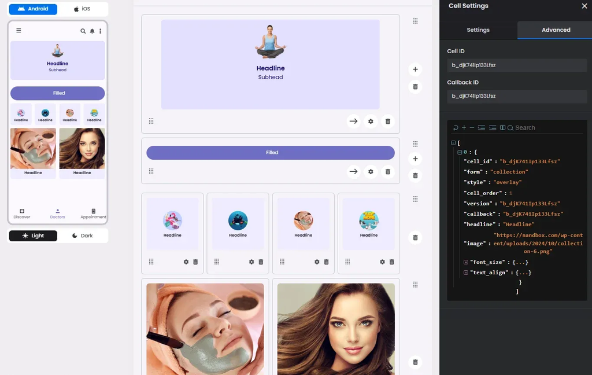Delete the four-icon row using trash button
The image size is (592, 375).
(x=415, y=237)
